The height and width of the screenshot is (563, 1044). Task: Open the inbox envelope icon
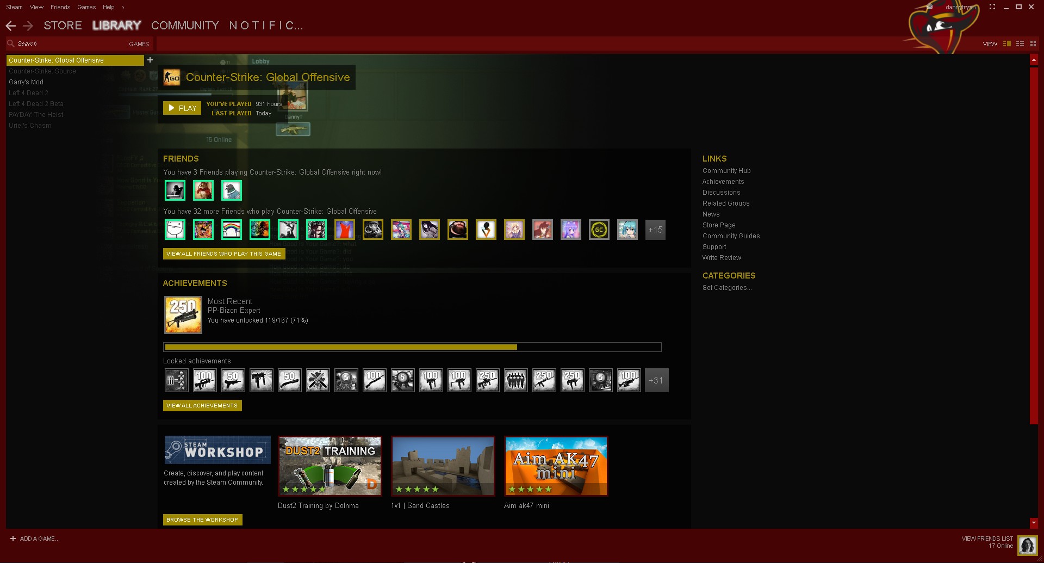click(x=930, y=7)
